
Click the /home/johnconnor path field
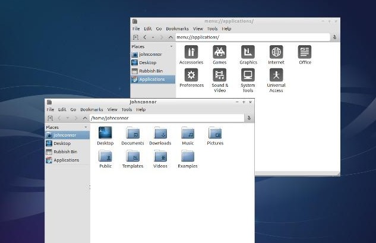(166, 118)
